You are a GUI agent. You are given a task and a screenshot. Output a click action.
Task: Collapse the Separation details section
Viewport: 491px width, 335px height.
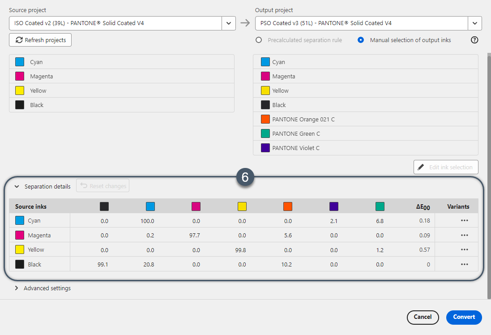click(x=17, y=186)
